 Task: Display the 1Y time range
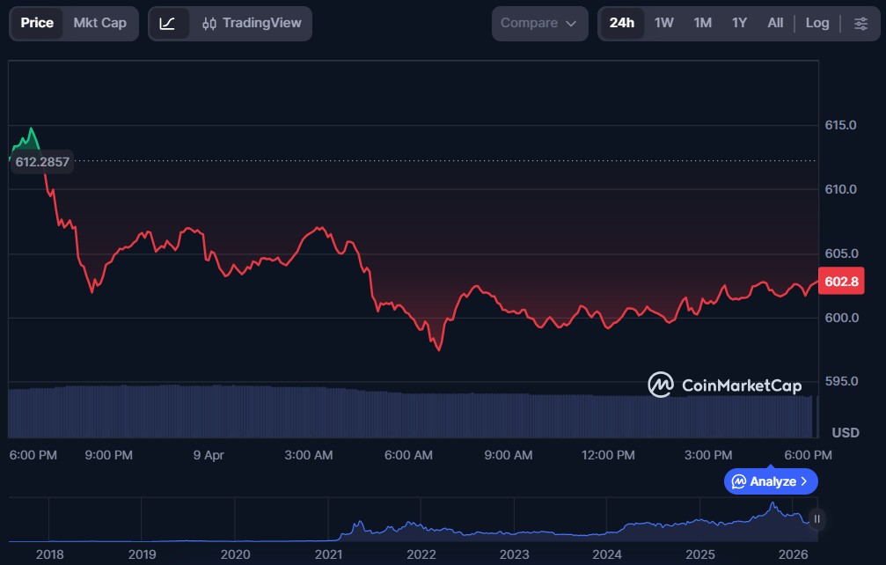739,24
